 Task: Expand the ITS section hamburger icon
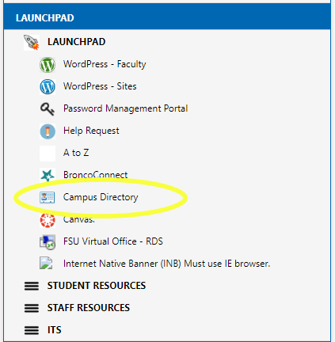click(x=32, y=330)
